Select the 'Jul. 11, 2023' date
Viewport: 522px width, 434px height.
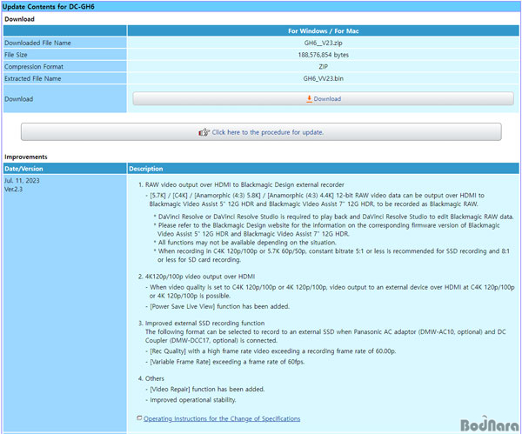coord(22,181)
